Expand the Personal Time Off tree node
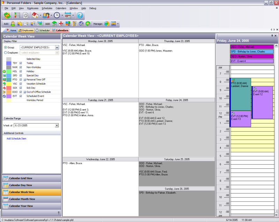 point(24,80)
